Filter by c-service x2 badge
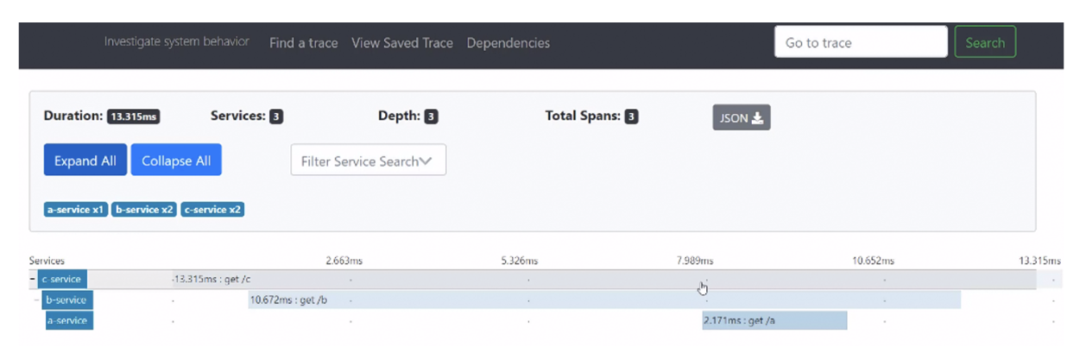1086x347 pixels. point(212,210)
